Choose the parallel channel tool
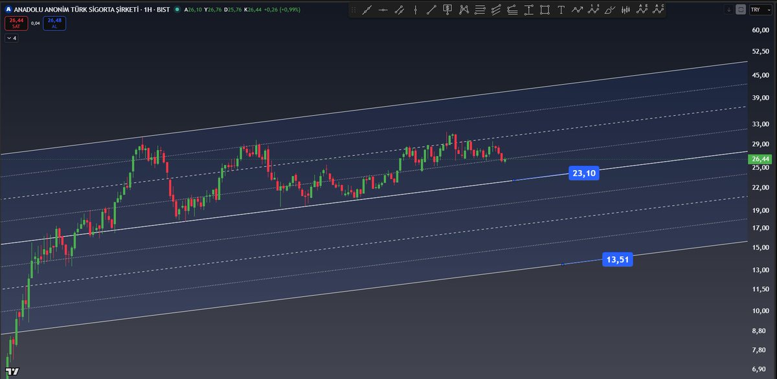 [x=400, y=10]
